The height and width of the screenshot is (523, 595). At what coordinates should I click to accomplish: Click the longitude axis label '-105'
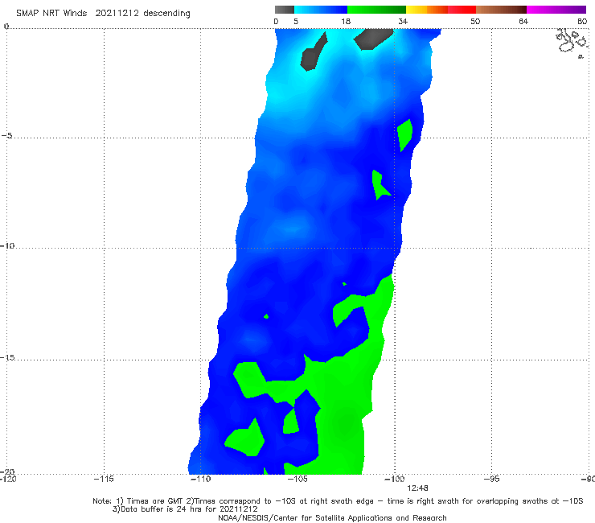click(x=297, y=479)
